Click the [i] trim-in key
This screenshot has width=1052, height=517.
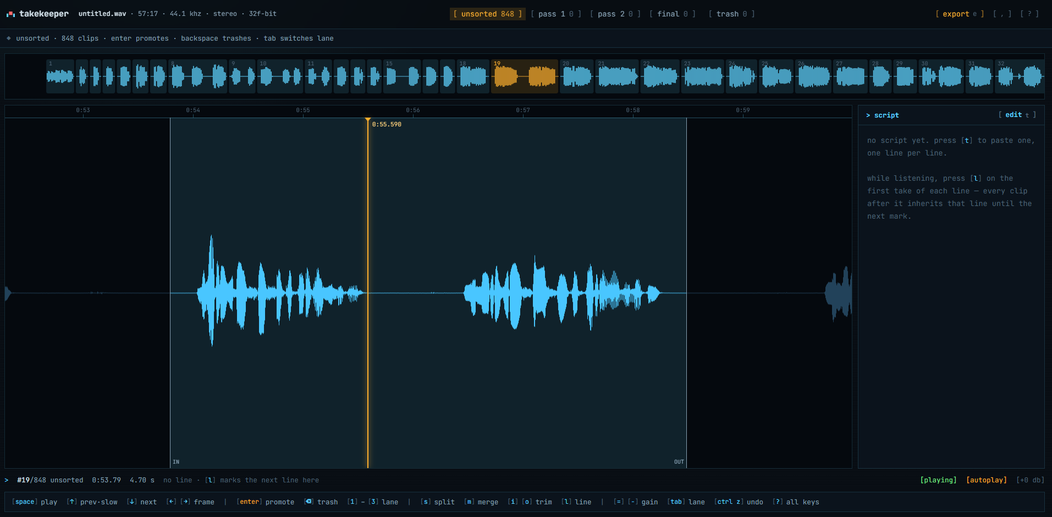513,502
